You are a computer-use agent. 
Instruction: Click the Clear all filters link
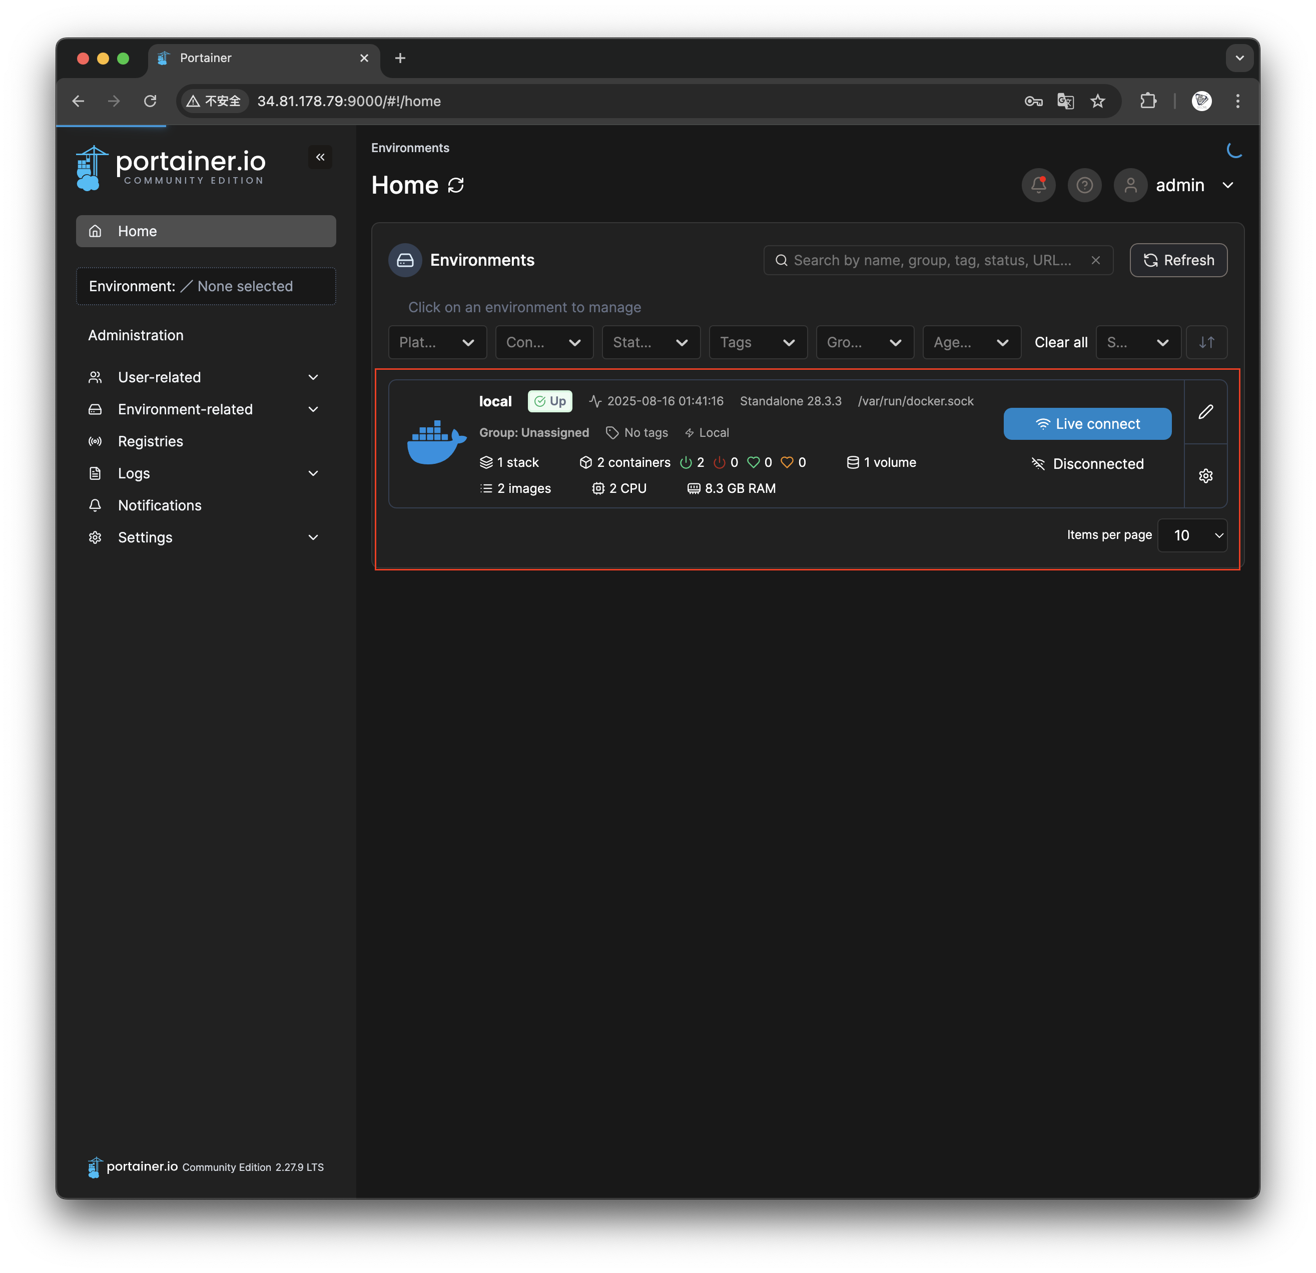[1060, 342]
